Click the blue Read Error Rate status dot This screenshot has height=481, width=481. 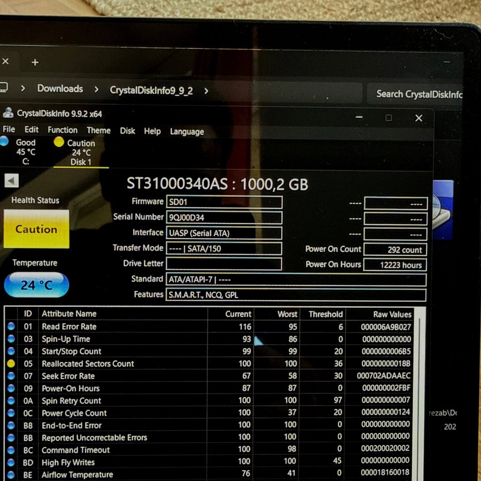click(11, 326)
